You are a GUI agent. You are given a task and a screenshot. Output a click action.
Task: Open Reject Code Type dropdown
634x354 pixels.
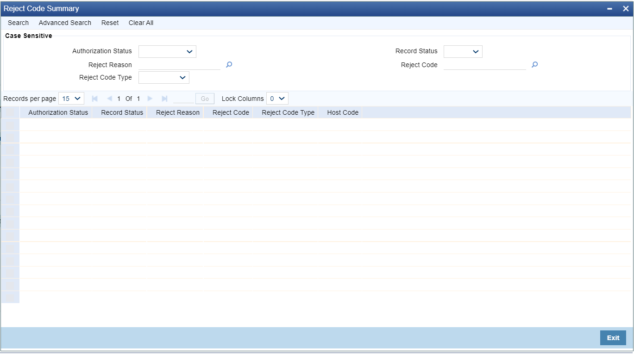tap(164, 77)
